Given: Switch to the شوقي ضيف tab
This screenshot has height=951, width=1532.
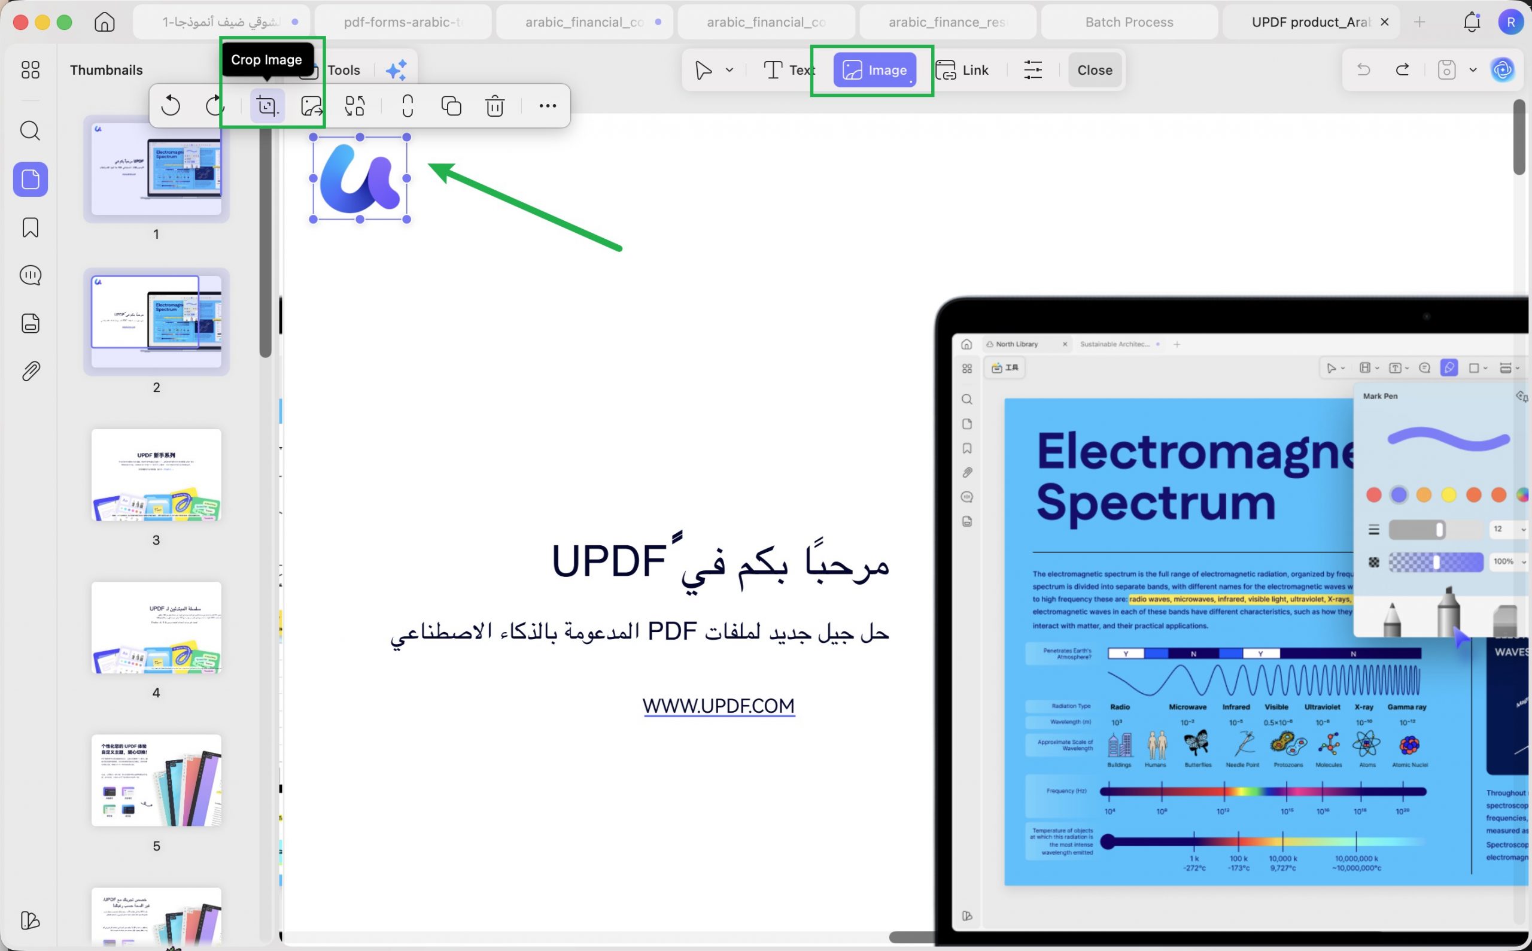Looking at the screenshot, I should pyautogui.click(x=221, y=22).
